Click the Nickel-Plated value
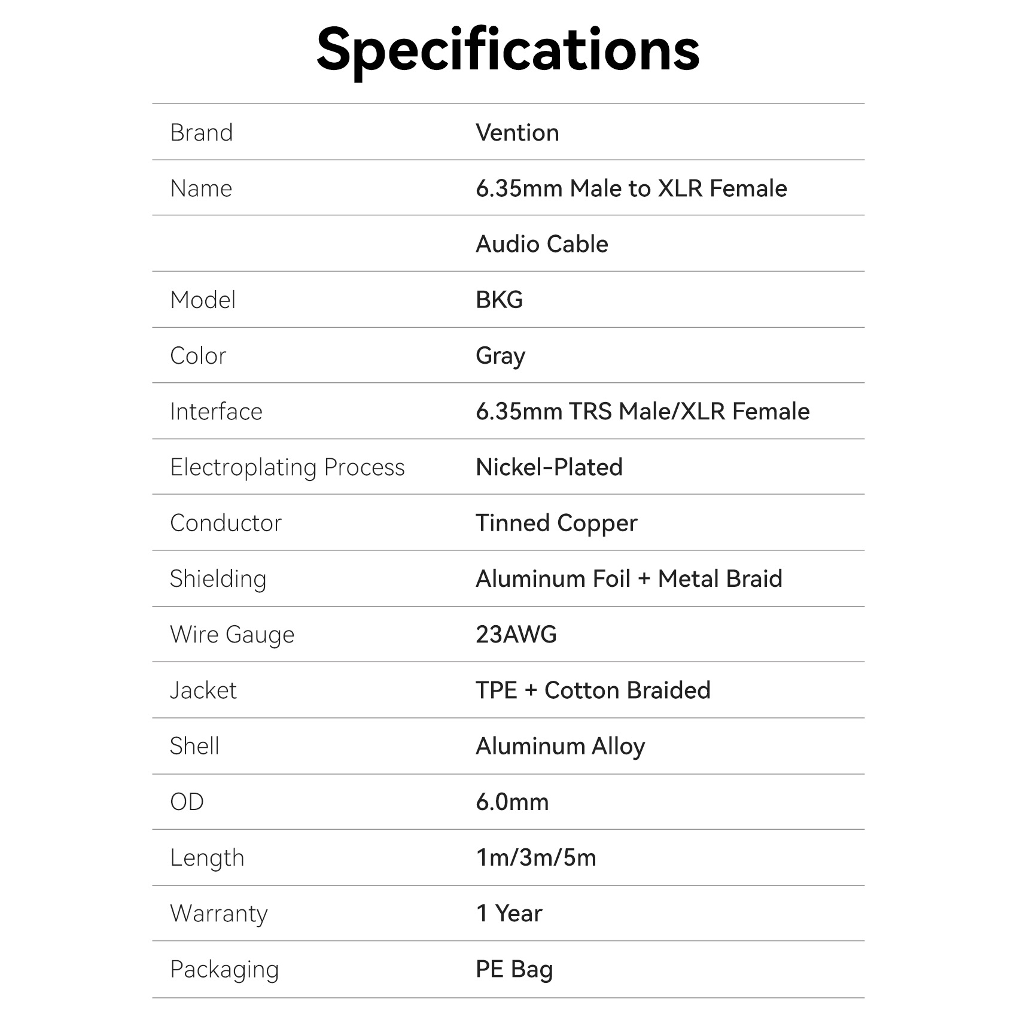The height and width of the screenshot is (1017, 1017). [x=549, y=467]
